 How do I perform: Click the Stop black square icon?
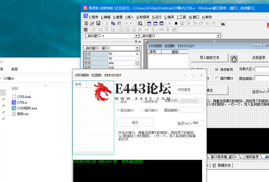tap(176, 23)
